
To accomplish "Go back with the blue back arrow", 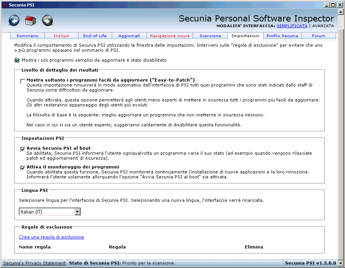I will click(14, 20).
